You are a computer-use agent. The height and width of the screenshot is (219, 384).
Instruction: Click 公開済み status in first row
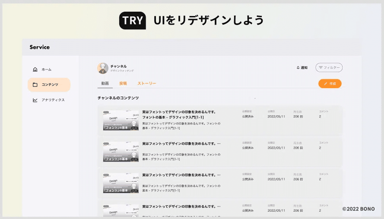(x=248, y=117)
